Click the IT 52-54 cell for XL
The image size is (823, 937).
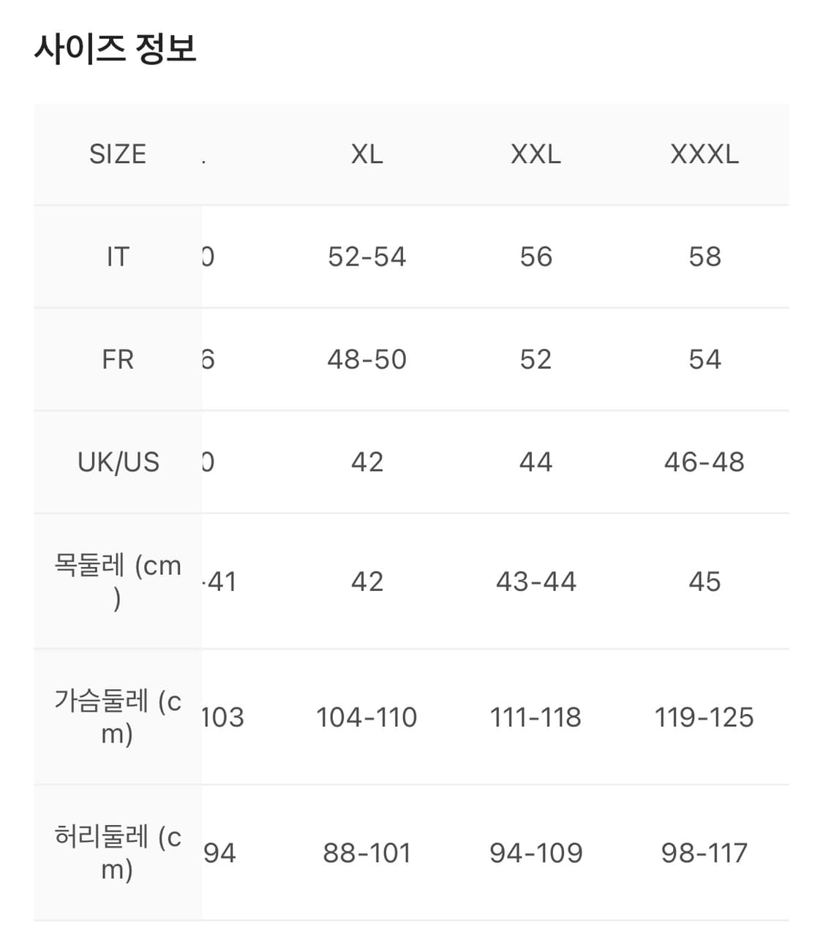click(x=367, y=257)
